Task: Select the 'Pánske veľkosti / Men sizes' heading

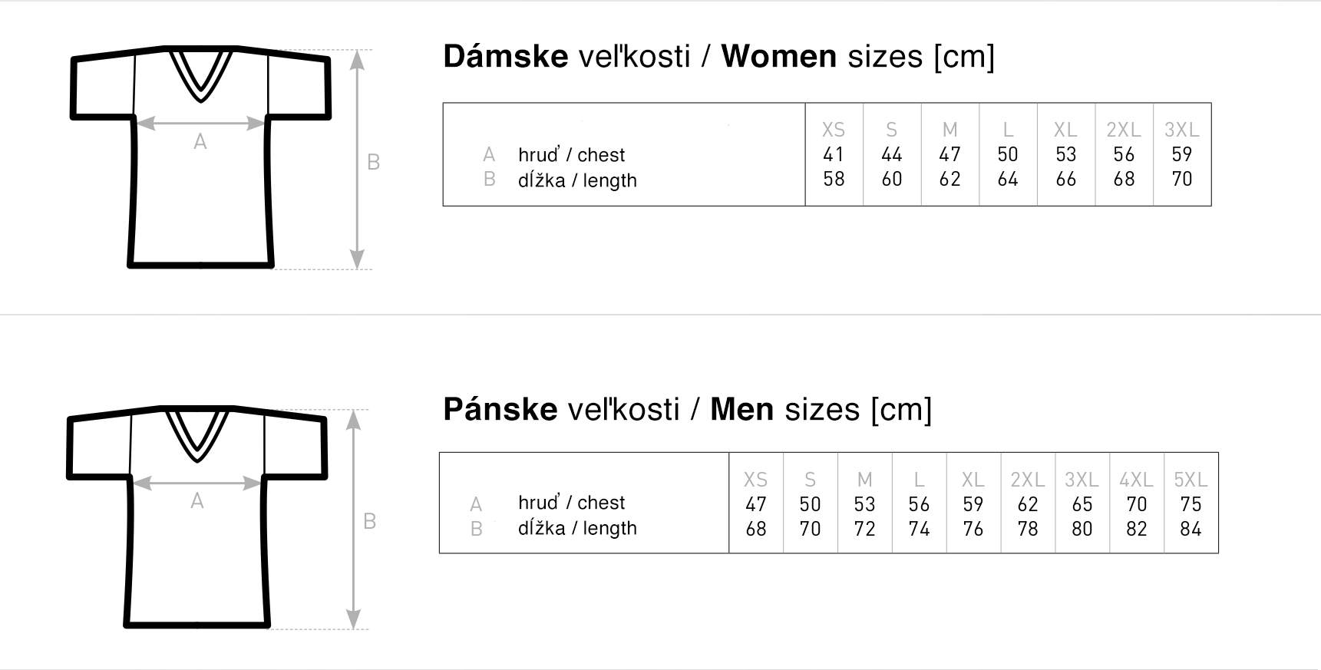Action: [x=687, y=409]
